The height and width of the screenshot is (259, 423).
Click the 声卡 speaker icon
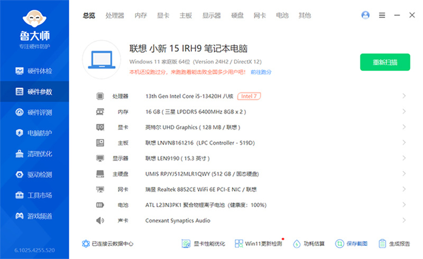(100, 220)
